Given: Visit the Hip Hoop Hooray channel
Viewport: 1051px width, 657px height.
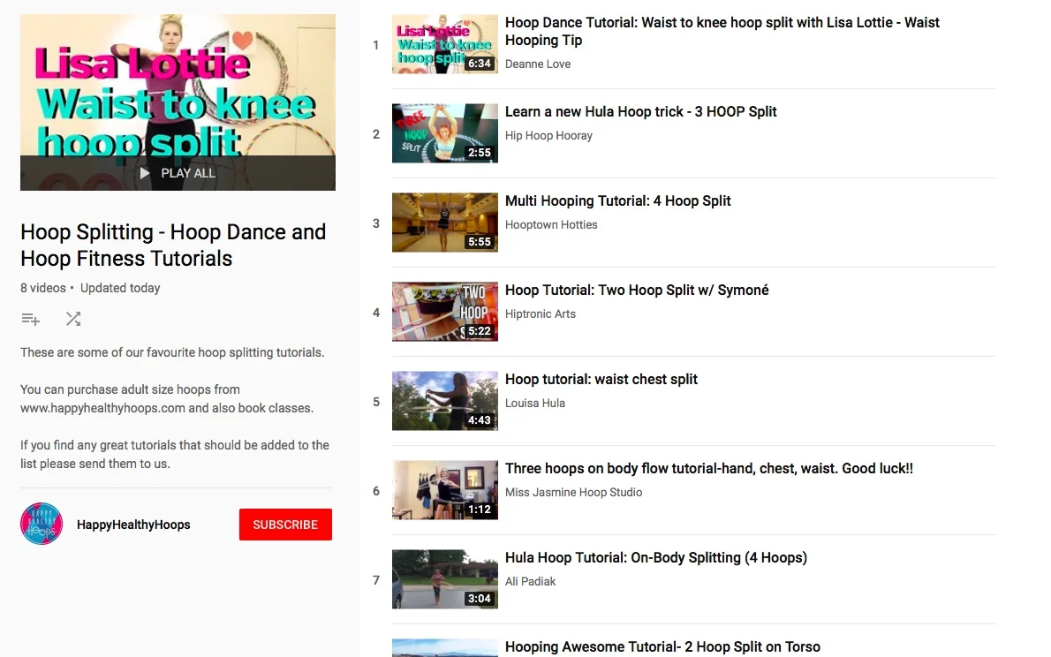Looking at the screenshot, I should coord(548,136).
